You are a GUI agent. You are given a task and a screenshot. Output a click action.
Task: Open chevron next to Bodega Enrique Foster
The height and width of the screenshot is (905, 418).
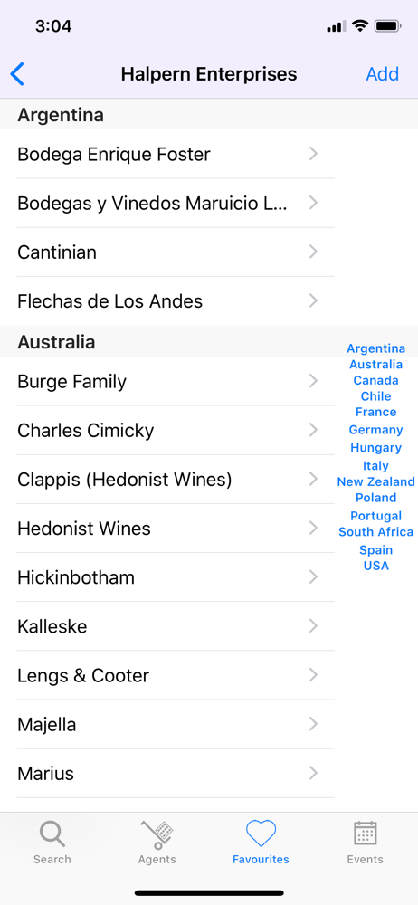click(x=313, y=154)
